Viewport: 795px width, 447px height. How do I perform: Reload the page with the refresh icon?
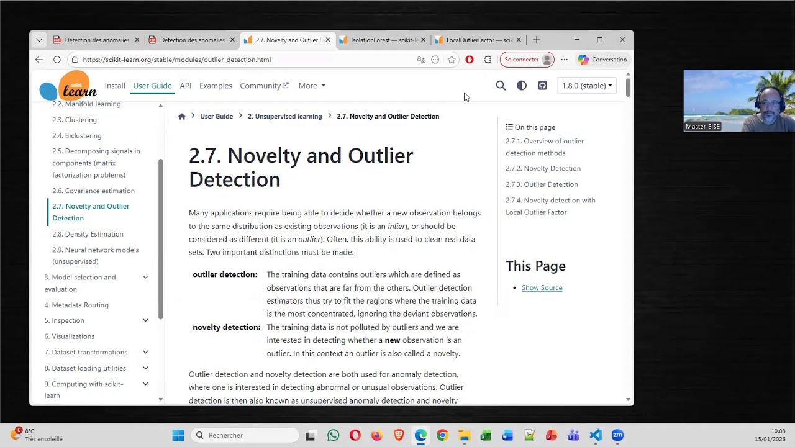click(x=57, y=60)
